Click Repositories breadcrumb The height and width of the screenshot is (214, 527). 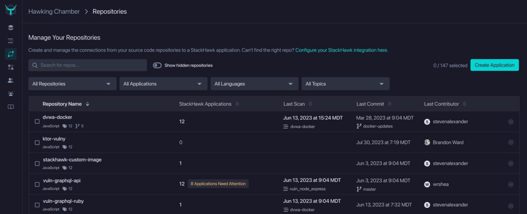[x=110, y=12]
